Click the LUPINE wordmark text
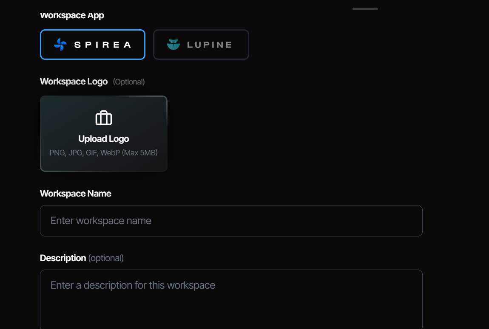 pyautogui.click(x=210, y=45)
